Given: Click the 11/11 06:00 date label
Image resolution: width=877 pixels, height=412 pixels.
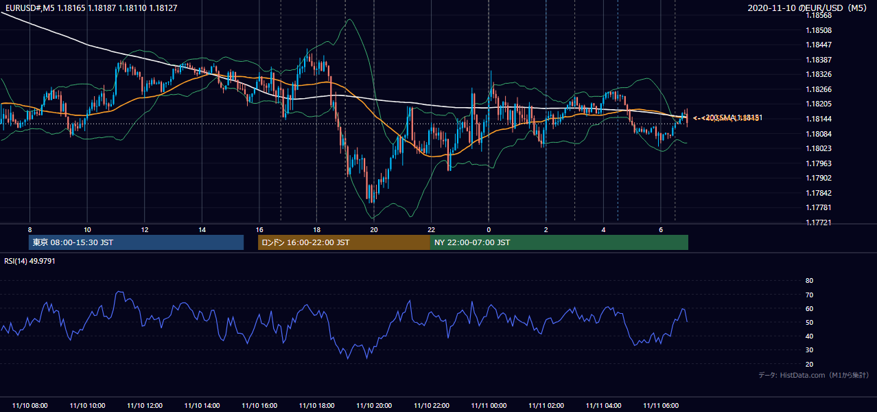Looking at the screenshot, I should pyautogui.click(x=661, y=406).
